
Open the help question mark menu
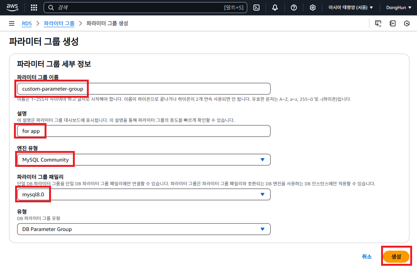tap(294, 8)
